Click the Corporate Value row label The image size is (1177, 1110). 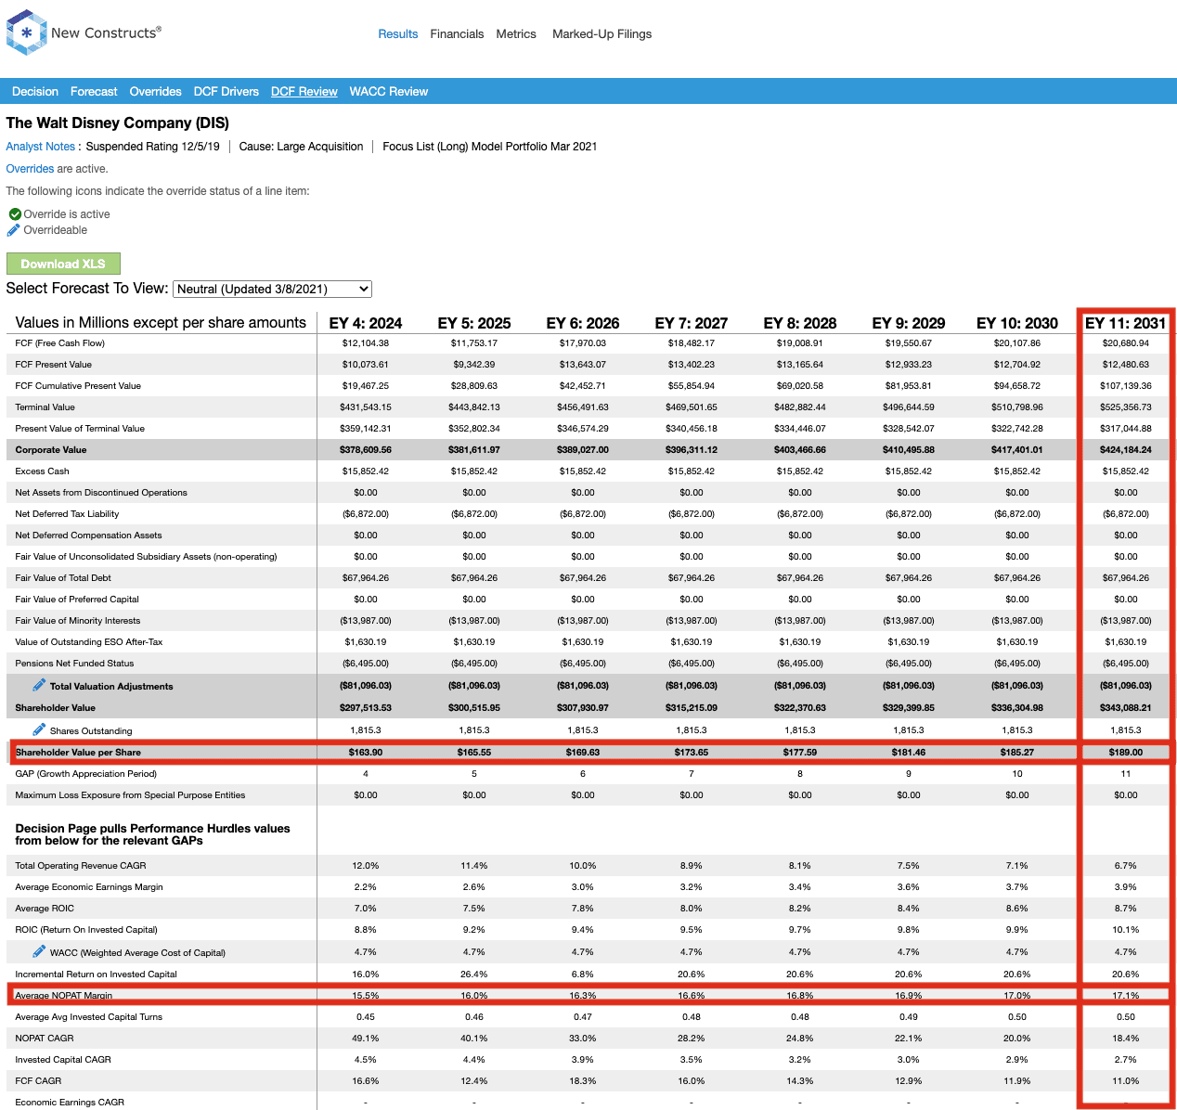coord(51,450)
